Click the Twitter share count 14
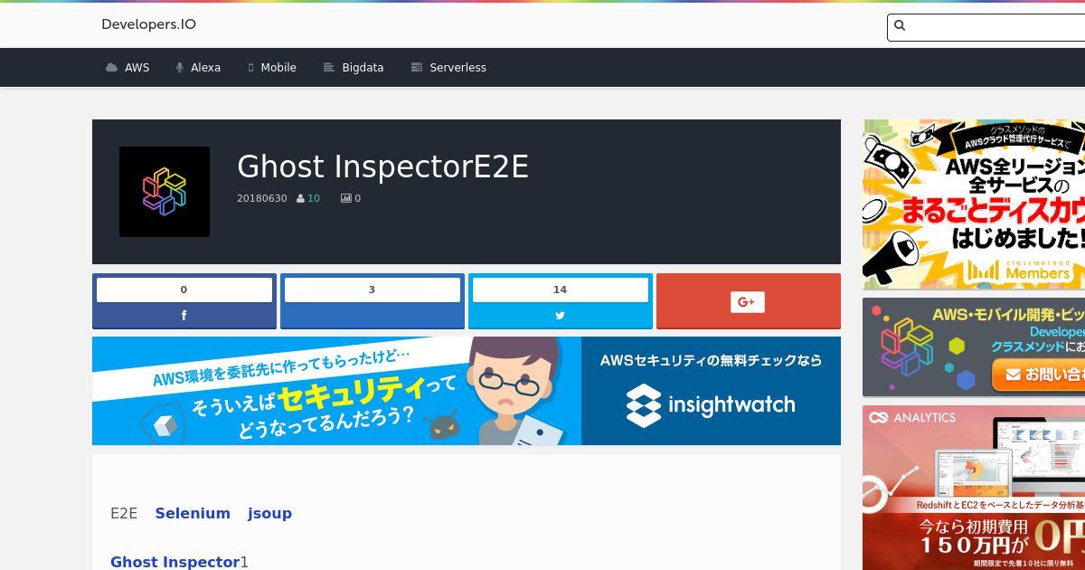Screen dimensions: 1085x570 [561, 290]
